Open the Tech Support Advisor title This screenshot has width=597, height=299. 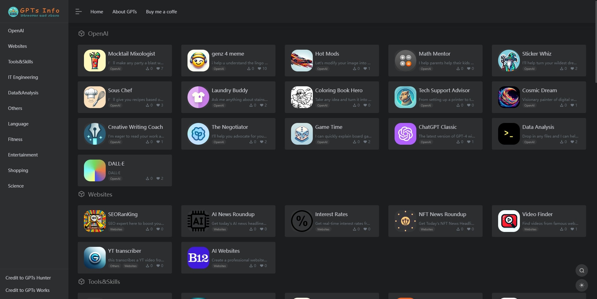[x=444, y=90]
